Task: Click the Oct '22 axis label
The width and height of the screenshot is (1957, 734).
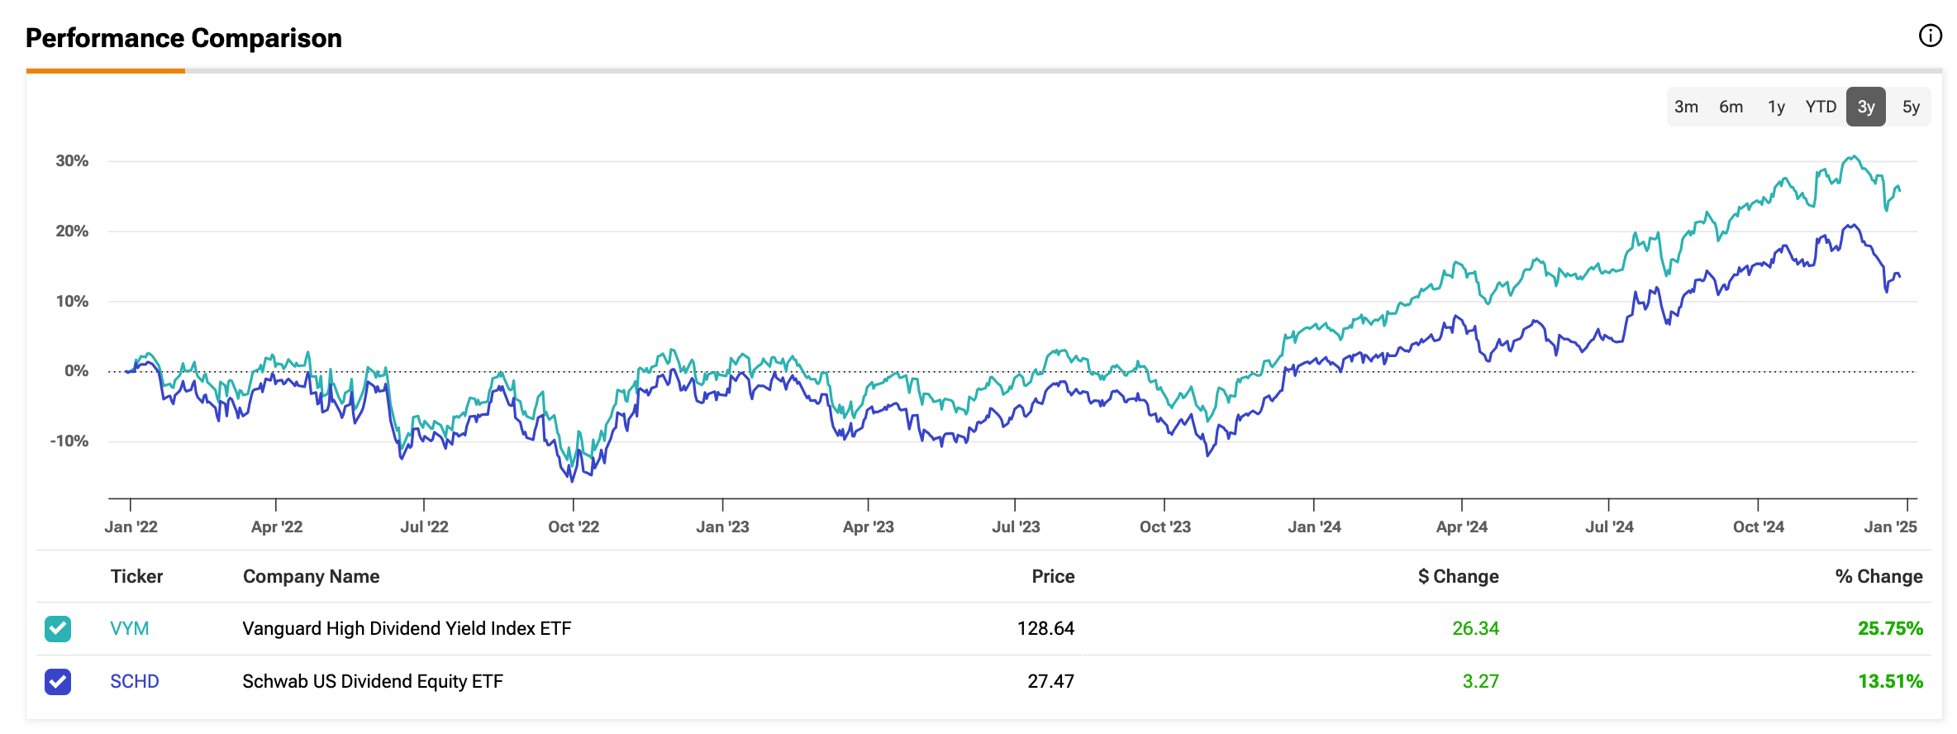Action: coord(574,527)
